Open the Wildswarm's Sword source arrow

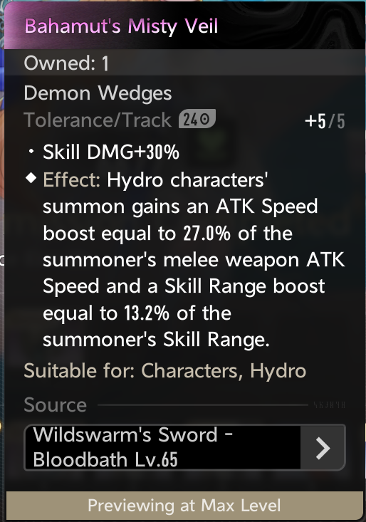tap(323, 448)
